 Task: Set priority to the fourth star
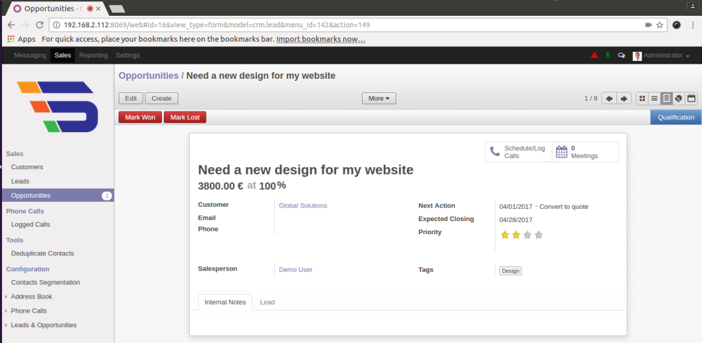coord(538,235)
